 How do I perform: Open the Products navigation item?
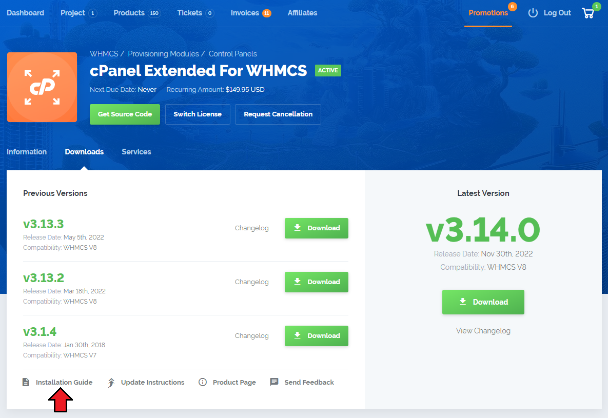tap(129, 13)
